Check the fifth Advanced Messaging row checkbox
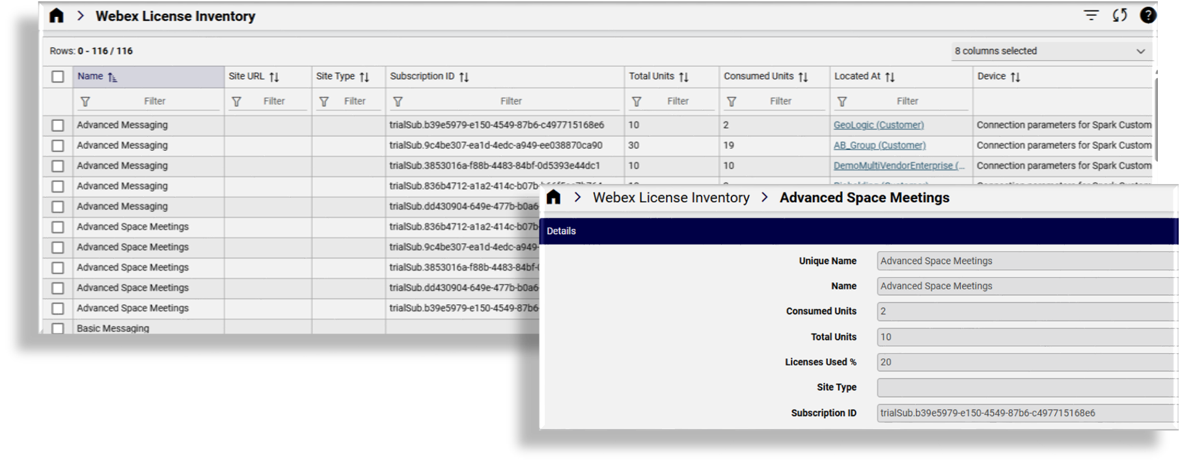Screen dimensions: 1180x465 click(x=58, y=207)
